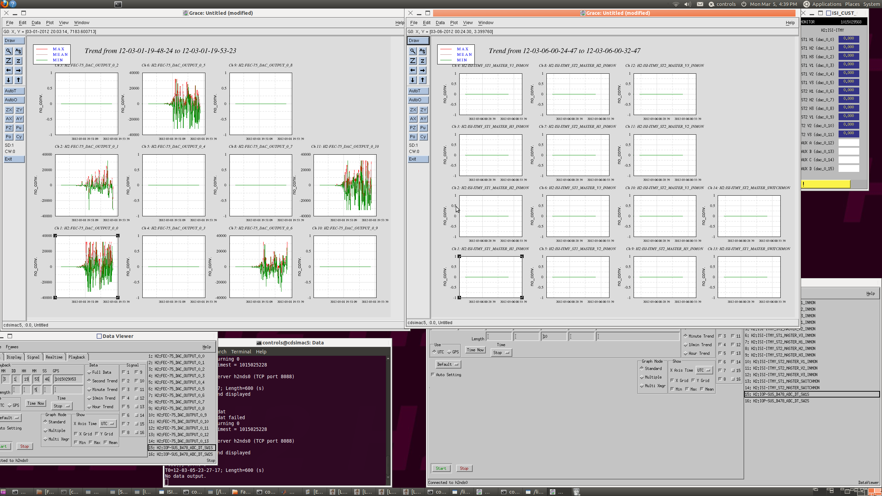Click the PZ button in left Grace window
The image size is (882, 496).
(9, 128)
